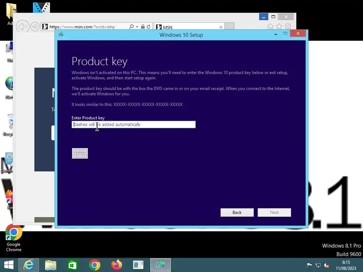Minimize the Internet Explorer window
The image size is (363, 272).
pos(264,17)
